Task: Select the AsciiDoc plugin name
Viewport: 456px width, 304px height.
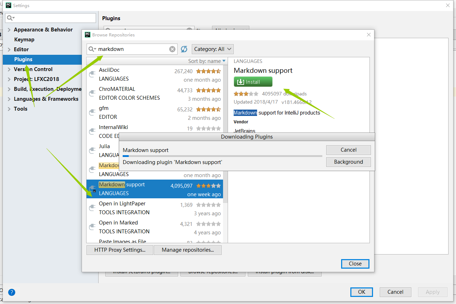Action: (x=109, y=70)
